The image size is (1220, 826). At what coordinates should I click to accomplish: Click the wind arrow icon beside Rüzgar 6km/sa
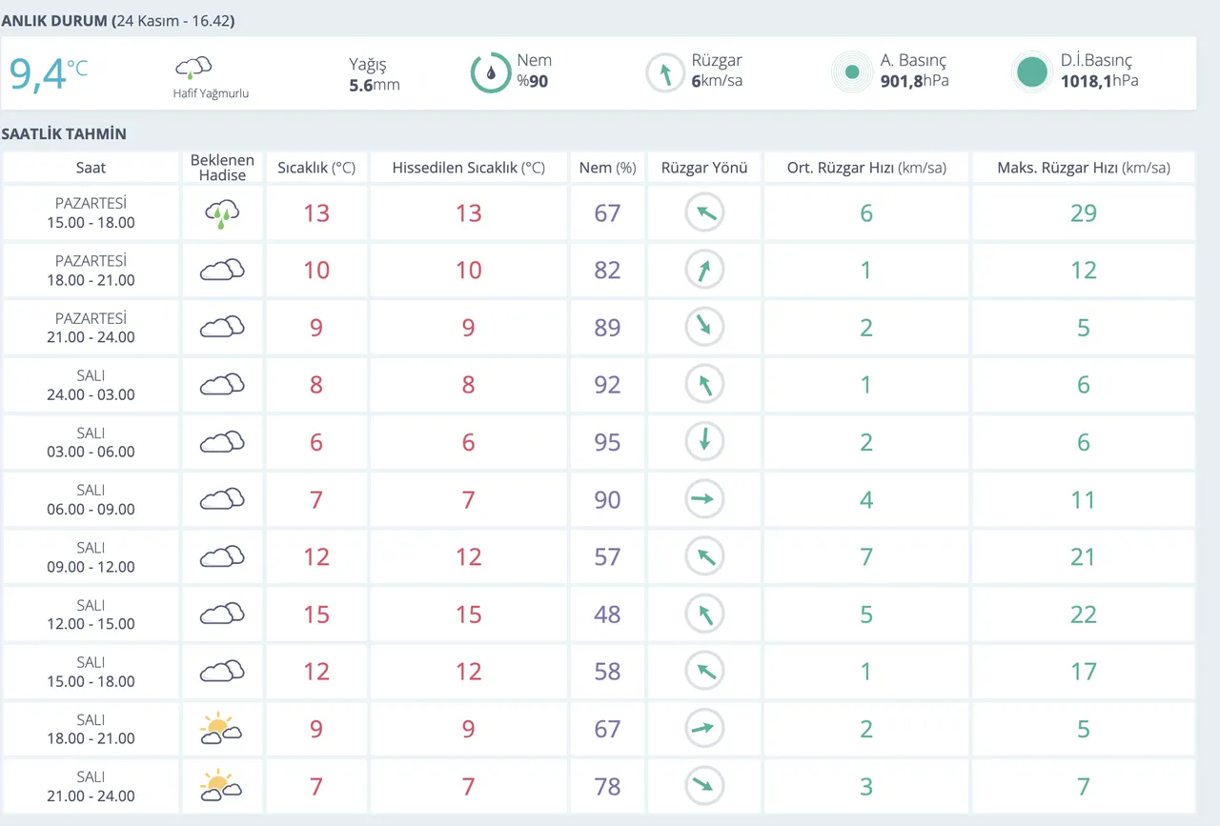[664, 72]
